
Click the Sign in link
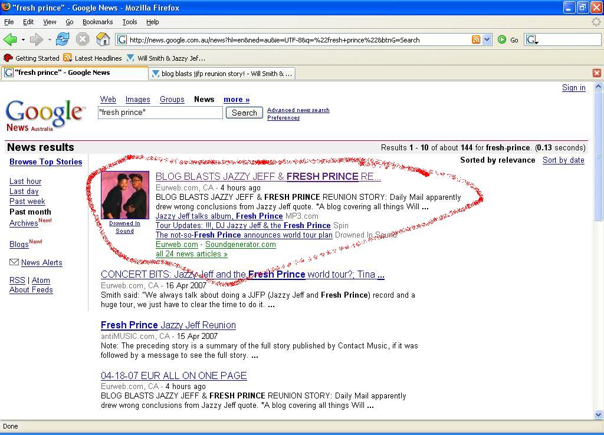click(x=573, y=88)
